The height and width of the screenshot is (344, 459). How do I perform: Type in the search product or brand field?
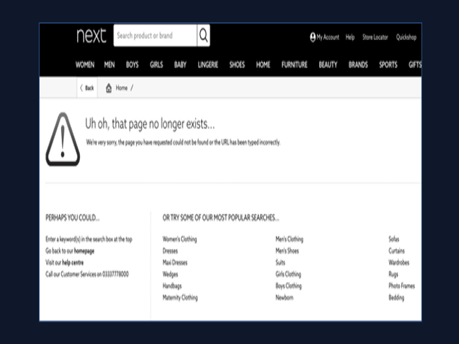point(155,36)
